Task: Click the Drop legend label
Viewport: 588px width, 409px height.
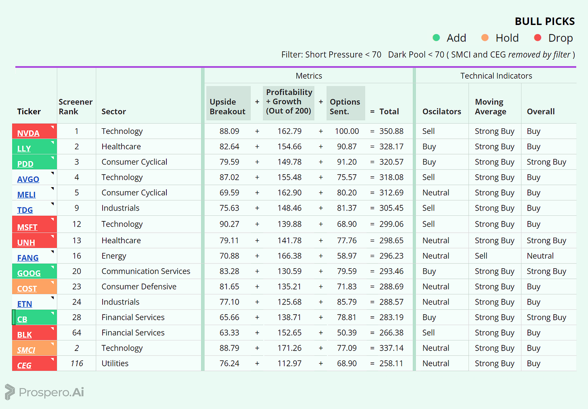Action: (x=561, y=38)
